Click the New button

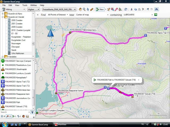pos(100,9)
